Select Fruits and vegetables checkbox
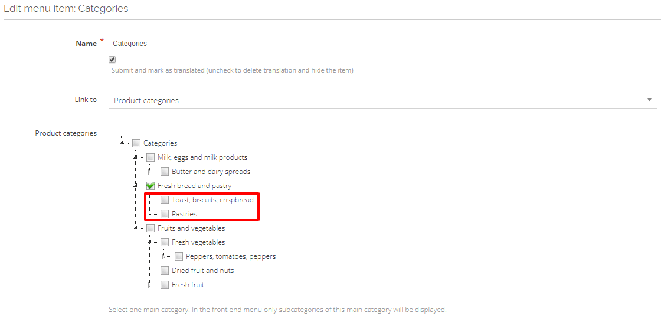661x316 pixels. tap(150, 228)
